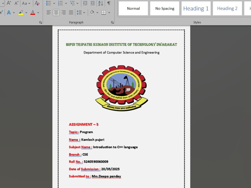Open Font dialog box launcher

(x=40, y=22)
